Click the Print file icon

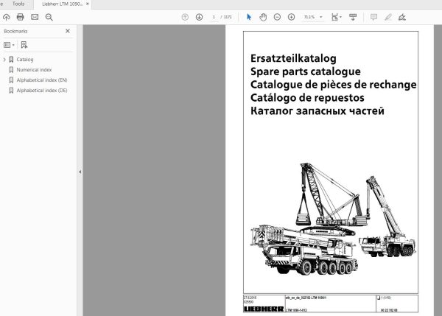pos(20,17)
